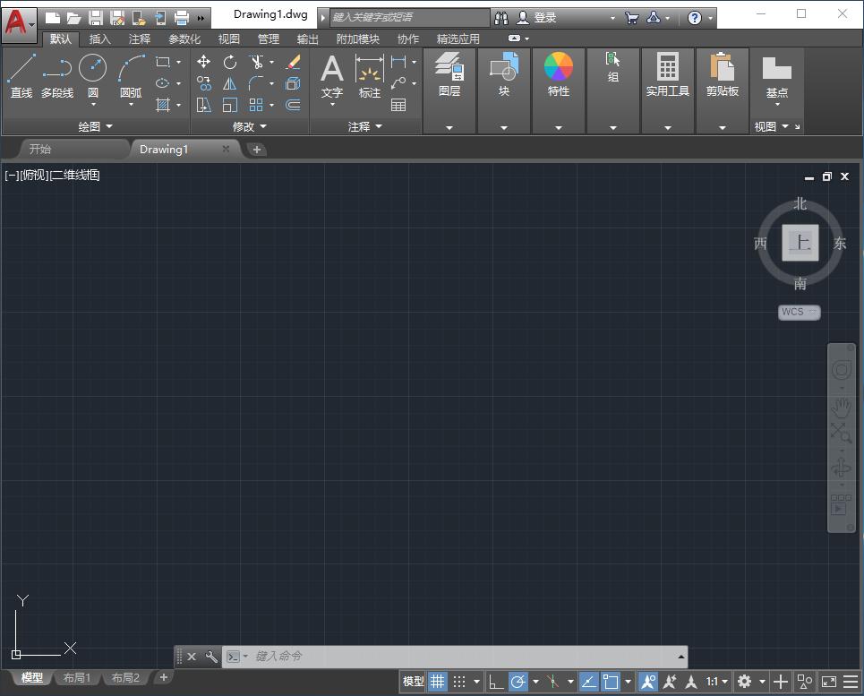The width and height of the screenshot is (864, 696).
Task: Click the Rotate tool icon
Action: coord(230,62)
